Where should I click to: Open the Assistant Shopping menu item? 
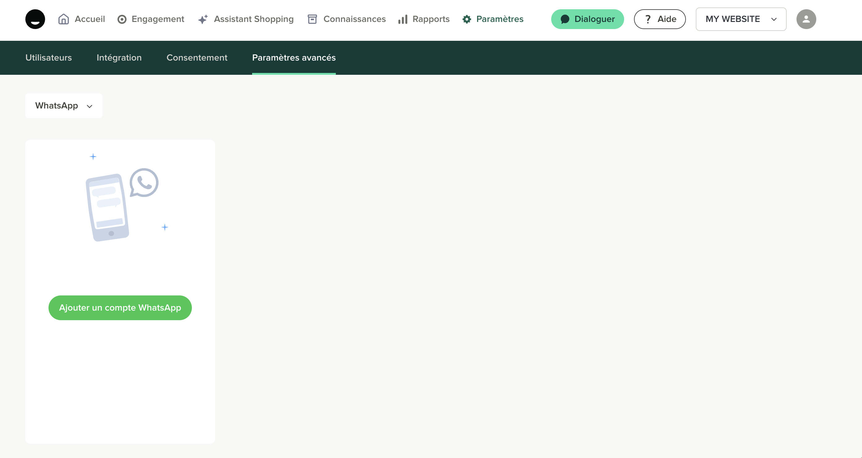tap(253, 19)
